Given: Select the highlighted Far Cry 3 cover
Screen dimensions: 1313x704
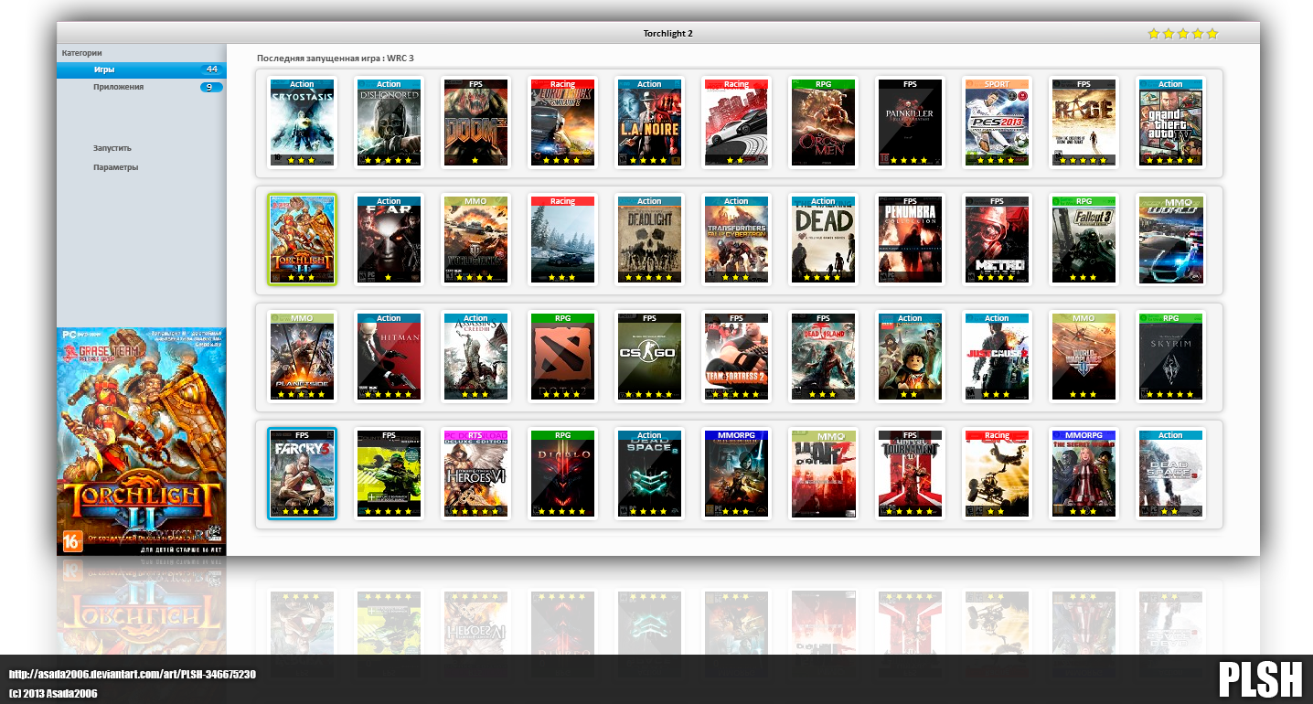Looking at the screenshot, I should click(x=302, y=474).
